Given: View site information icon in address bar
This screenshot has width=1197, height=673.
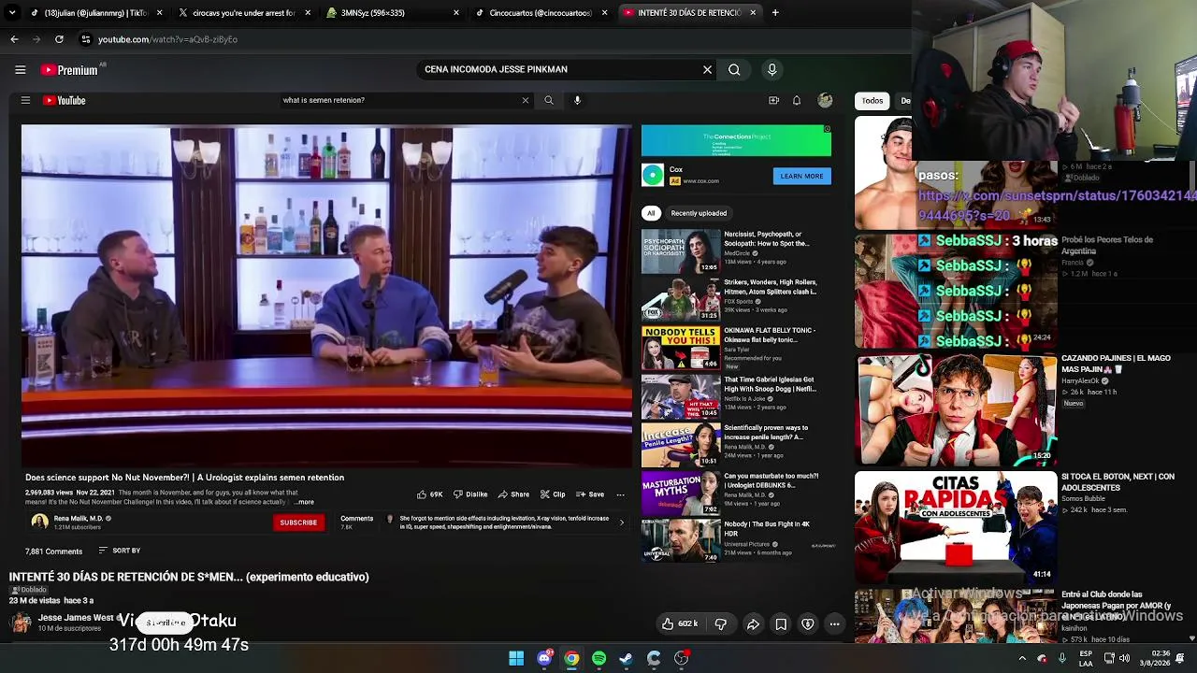Looking at the screenshot, I should coord(86,39).
